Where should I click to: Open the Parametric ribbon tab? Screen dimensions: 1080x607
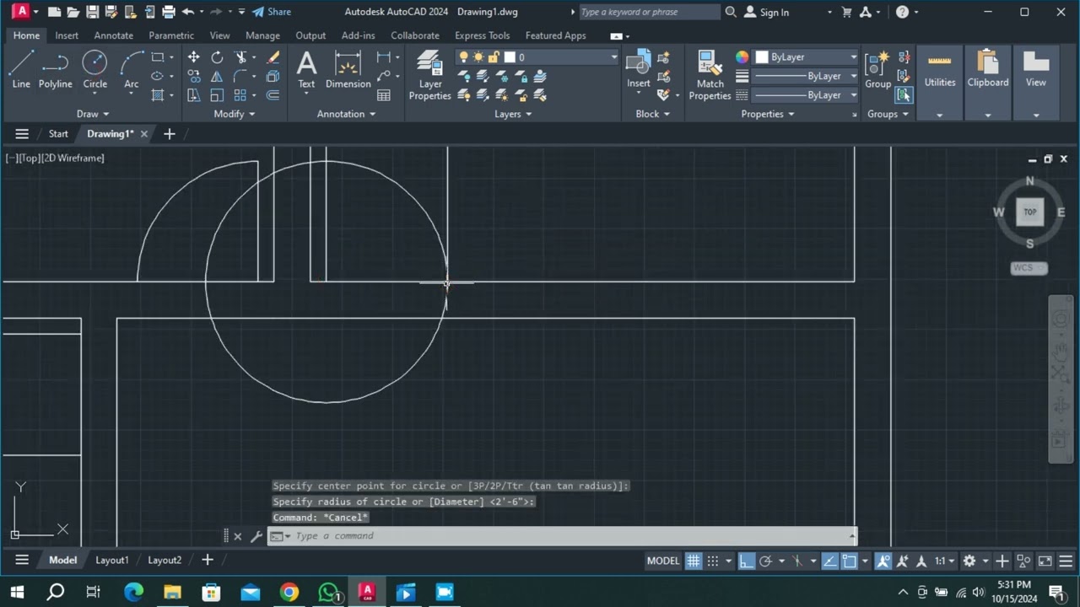coord(171,35)
